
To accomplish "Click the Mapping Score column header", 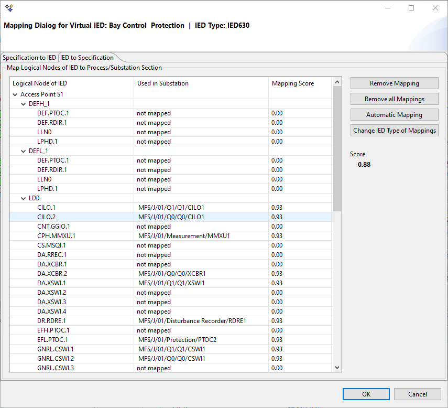I will [x=293, y=83].
